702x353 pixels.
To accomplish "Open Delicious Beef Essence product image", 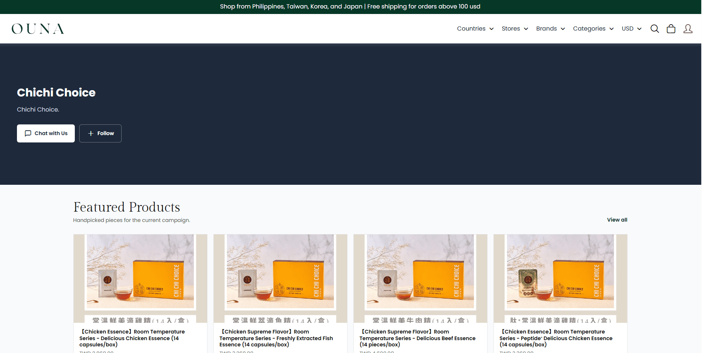I will click(420, 279).
